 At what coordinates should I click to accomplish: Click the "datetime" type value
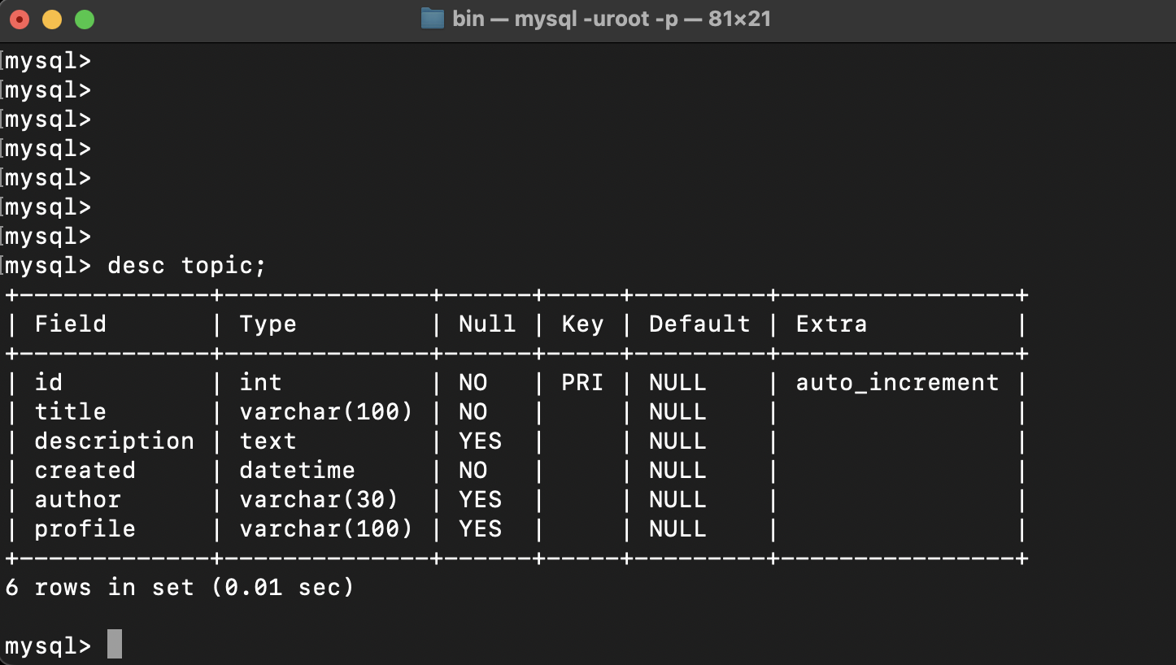pos(297,471)
